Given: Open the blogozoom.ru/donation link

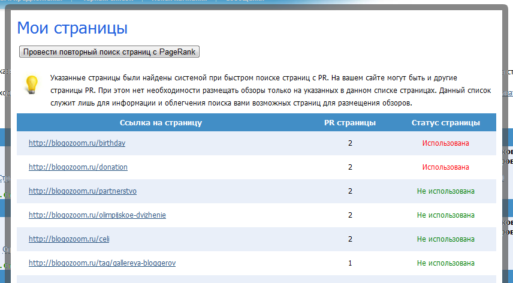Looking at the screenshot, I should coord(78,167).
